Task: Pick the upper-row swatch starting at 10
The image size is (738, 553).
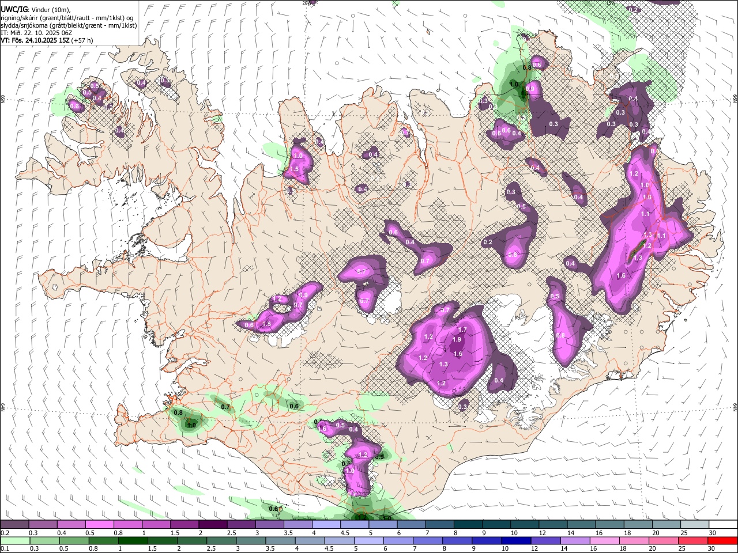Action: [x=525, y=524]
